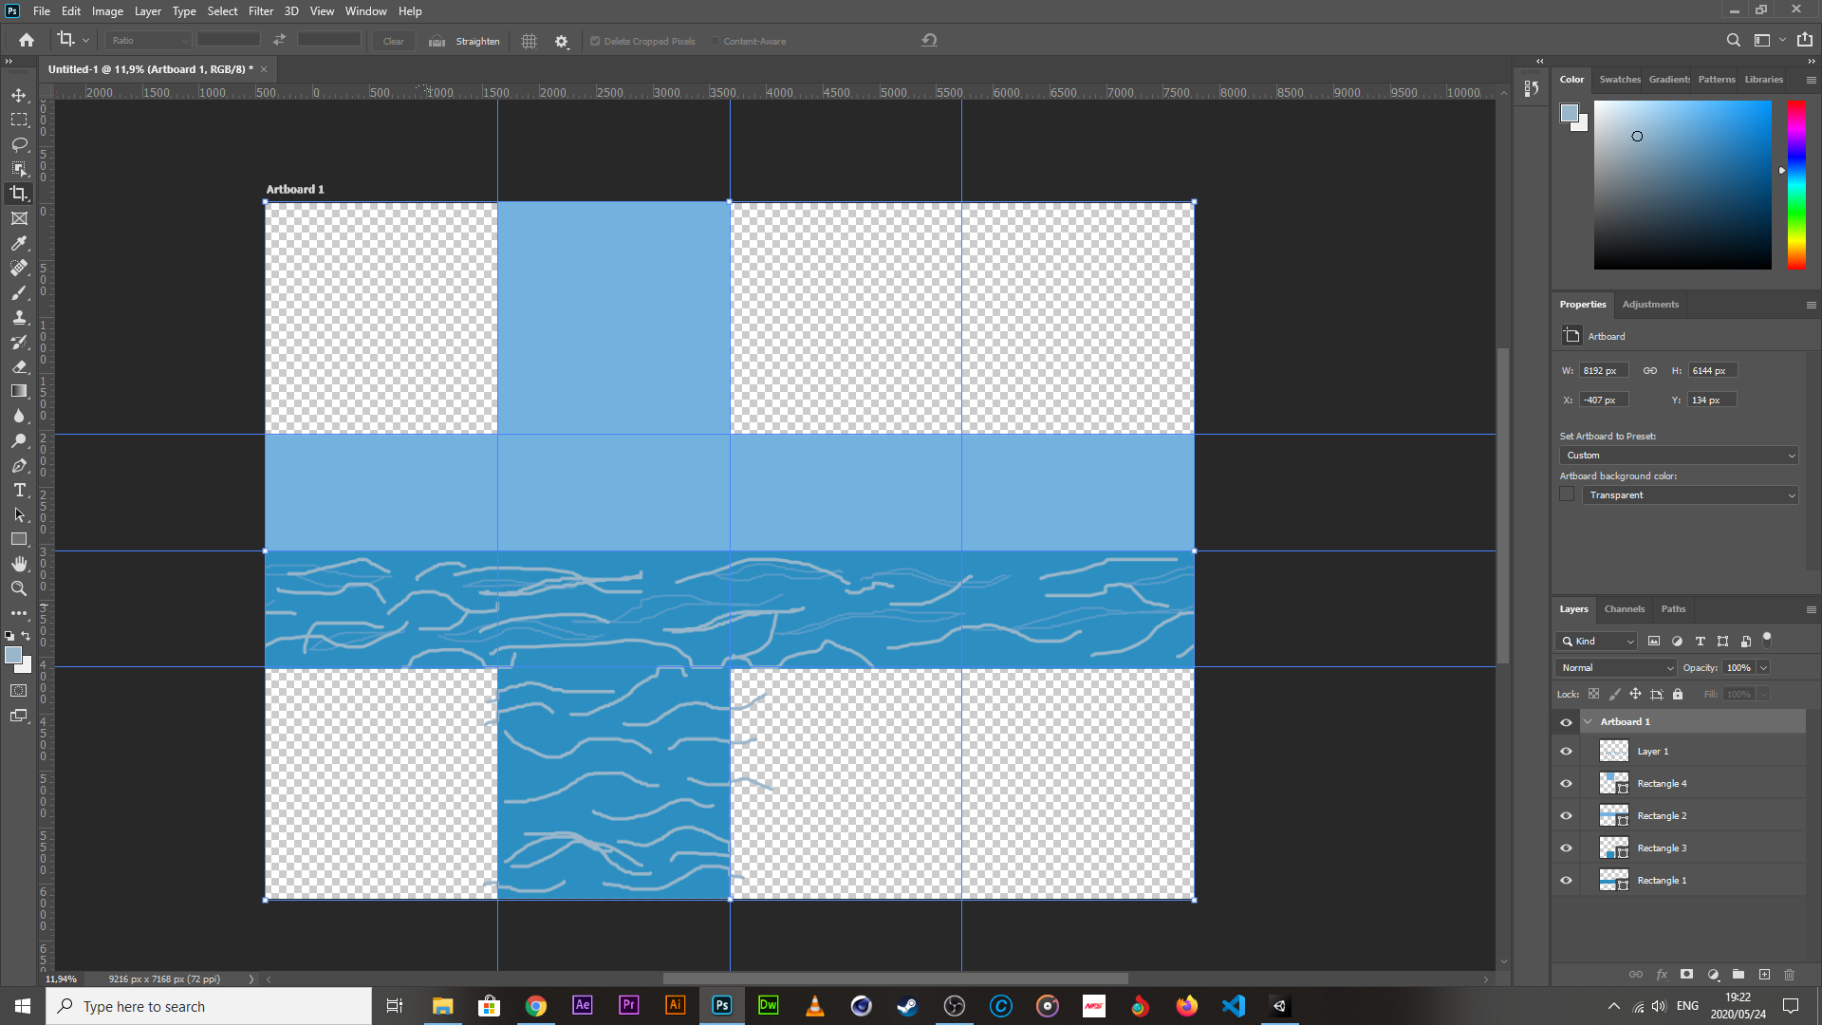
Task: Open the Normal blend mode dropdown
Action: pyautogui.click(x=1615, y=668)
